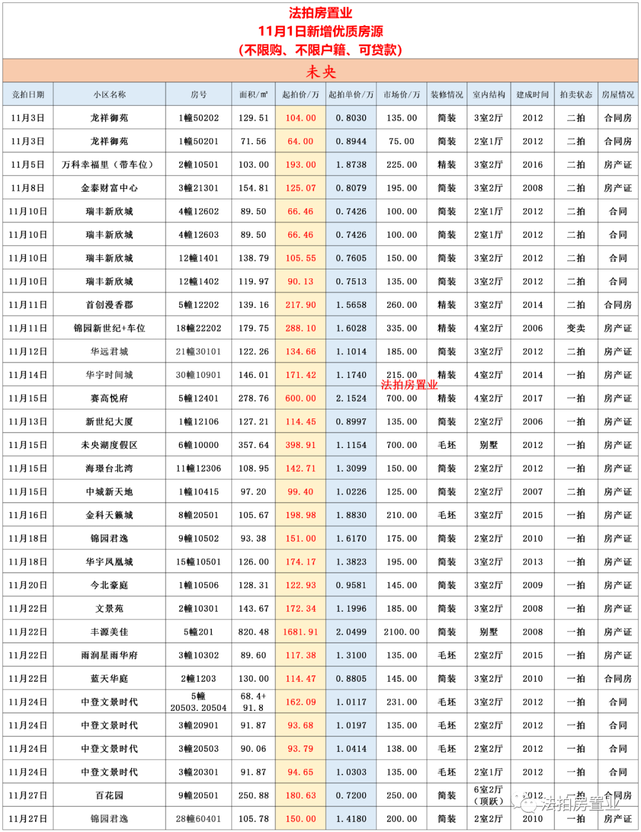
Task: Select starting price 600.00
Action: [x=300, y=398]
